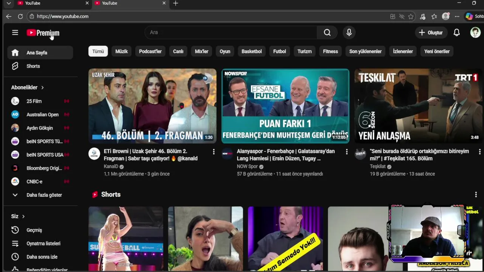Open the beIN SPORTS Tü... channel

(x=40, y=141)
